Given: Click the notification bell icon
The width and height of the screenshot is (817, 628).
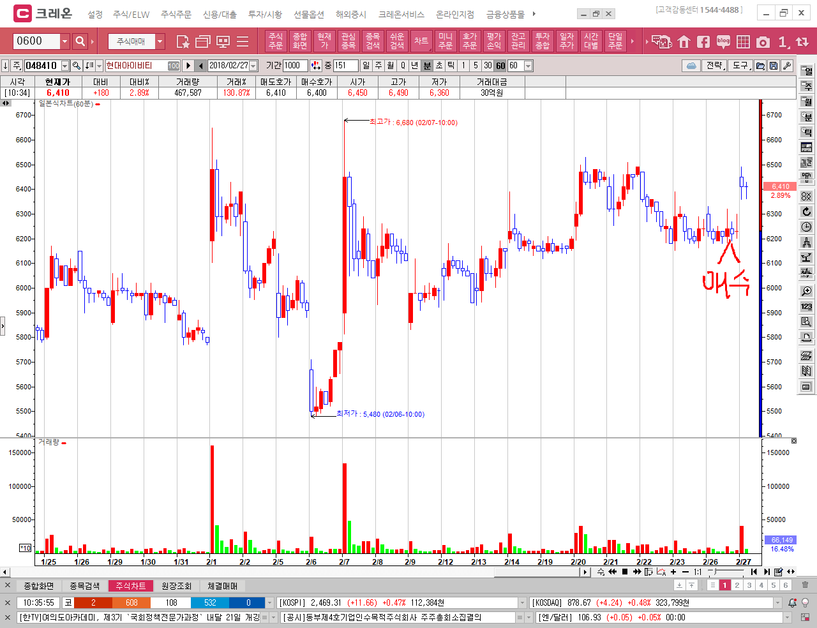Looking at the screenshot, I should 792,602.
